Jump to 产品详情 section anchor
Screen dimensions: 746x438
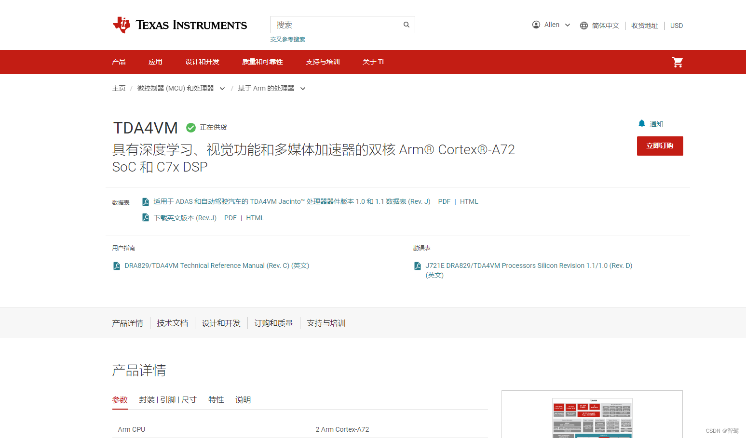click(128, 323)
